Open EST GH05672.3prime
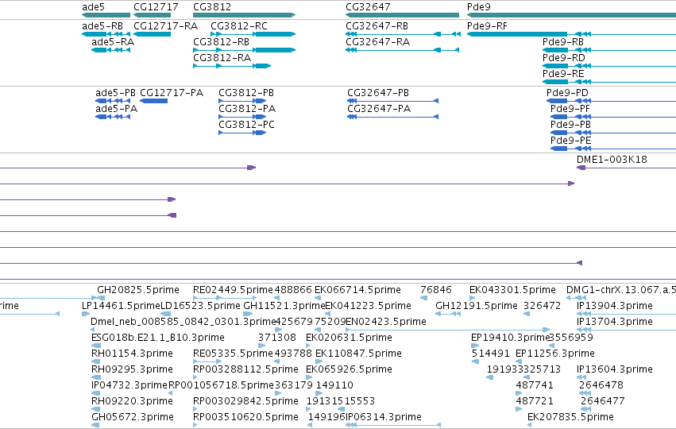This screenshot has width=676, height=429. pos(133,418)
